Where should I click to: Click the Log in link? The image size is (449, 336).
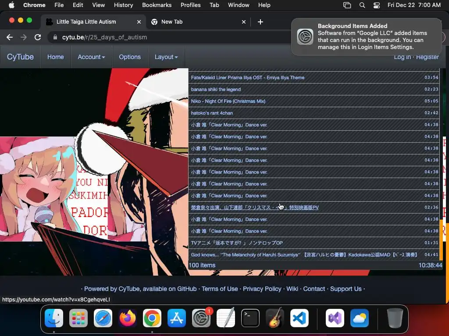pyautogui.click(x=402, y=57)
